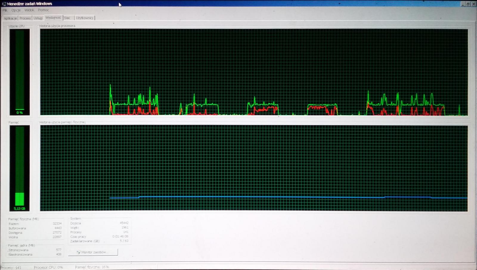Click the physical memory usage history graph

(x=254, y=168)
